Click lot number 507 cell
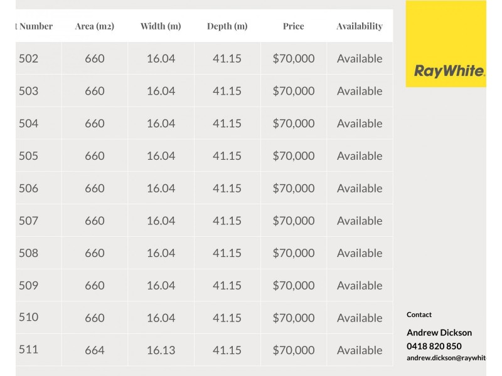The width and height of the screenshot is (502, 376). 28,221
